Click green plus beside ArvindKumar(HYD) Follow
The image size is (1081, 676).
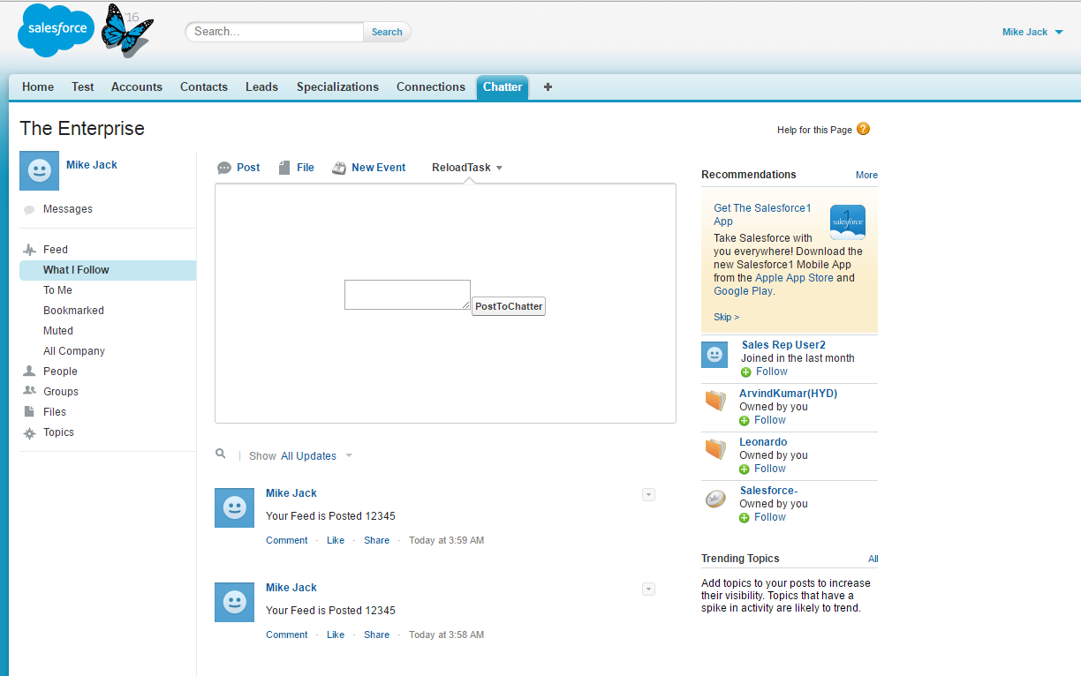pos(746,421)
